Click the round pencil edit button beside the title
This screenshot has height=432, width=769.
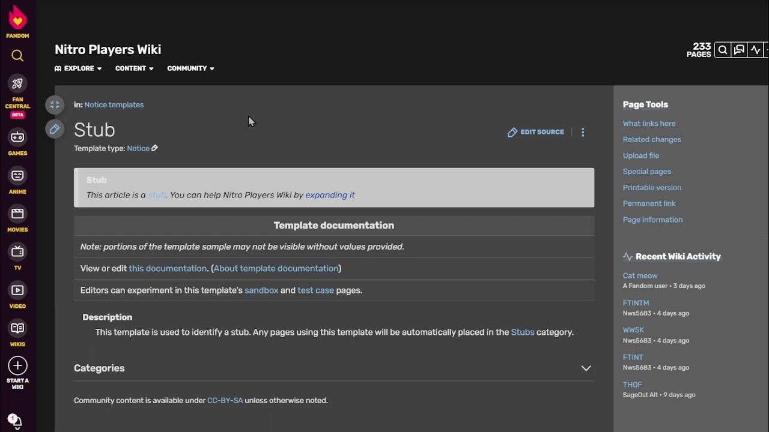(x=55, y=128)
